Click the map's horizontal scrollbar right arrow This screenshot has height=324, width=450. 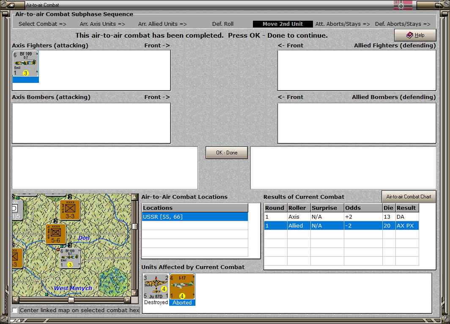point(127,300)
